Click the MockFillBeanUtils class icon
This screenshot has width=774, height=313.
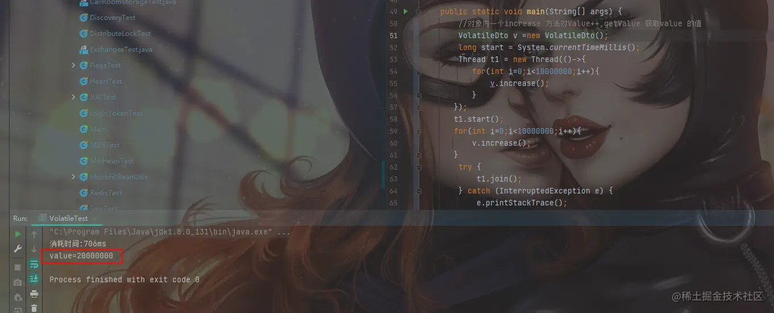84,177
